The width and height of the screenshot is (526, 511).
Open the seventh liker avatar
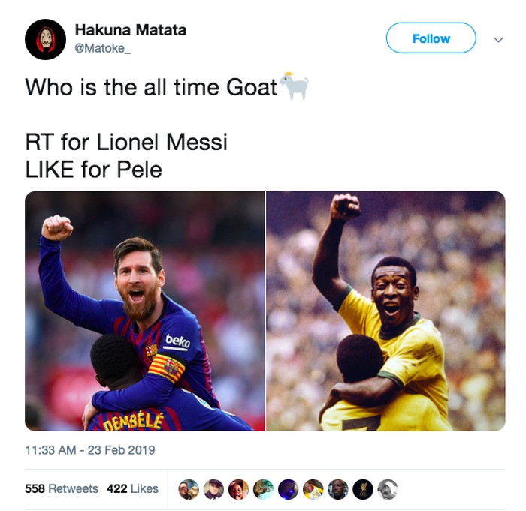pyautogui.click(x=338, y=489)
